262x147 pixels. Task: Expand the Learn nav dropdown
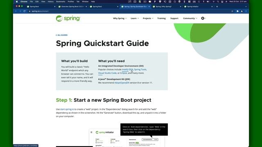[135, 18]
